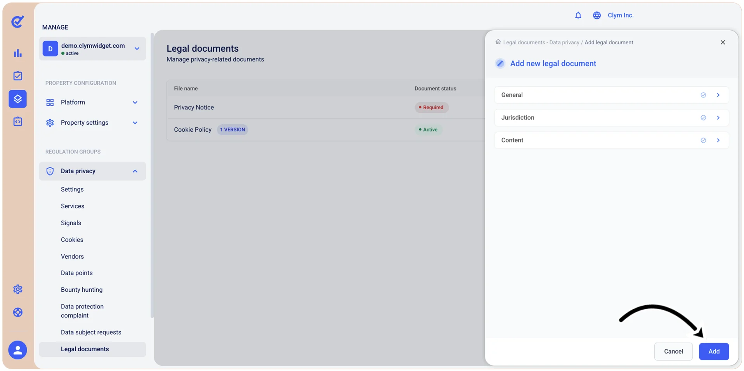Click the pencil icon beside Add new legal document
This screenshot has width=744, height=371.
(x=500, y=63)
